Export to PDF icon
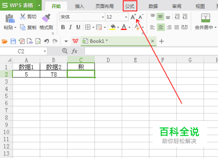Image resolution: width=218 pixels, height=158 pixels. pos(21,41)
